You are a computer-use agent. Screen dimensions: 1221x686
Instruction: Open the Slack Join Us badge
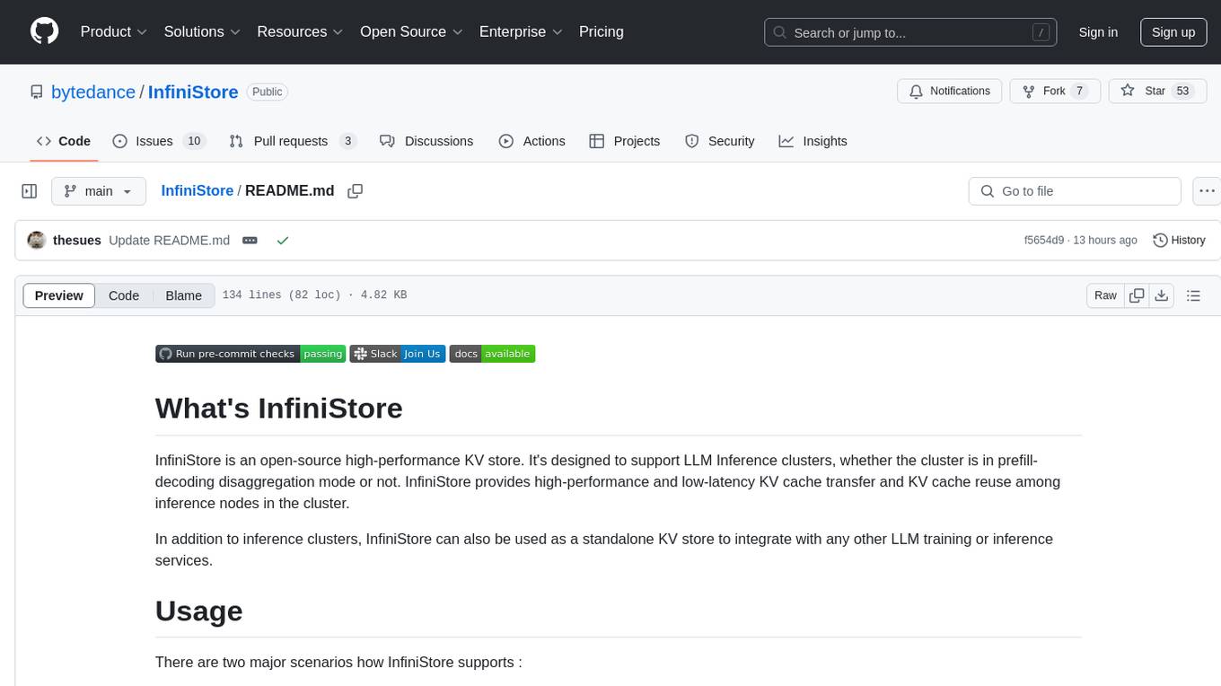pyautogui.click(x=398, y=354)
